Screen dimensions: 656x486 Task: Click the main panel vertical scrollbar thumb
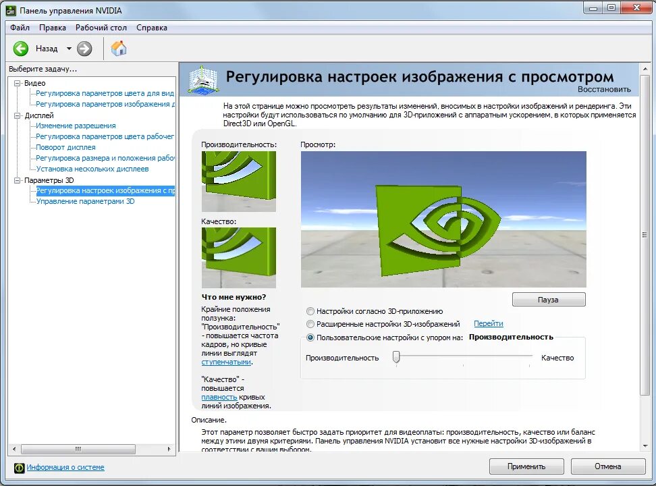click(645, 235)
